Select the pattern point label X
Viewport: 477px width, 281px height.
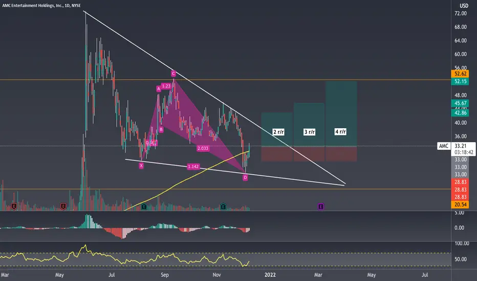tap(141, 166)
